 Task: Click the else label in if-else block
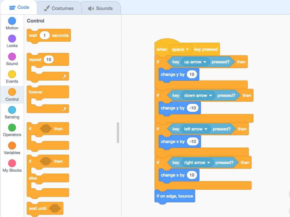(x=33, y=178)
